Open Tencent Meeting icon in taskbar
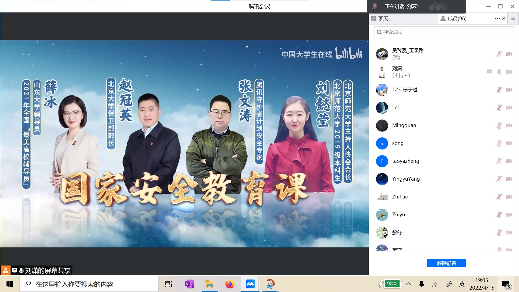This screenshot has width=519, height=292. (x=250, y=284)
